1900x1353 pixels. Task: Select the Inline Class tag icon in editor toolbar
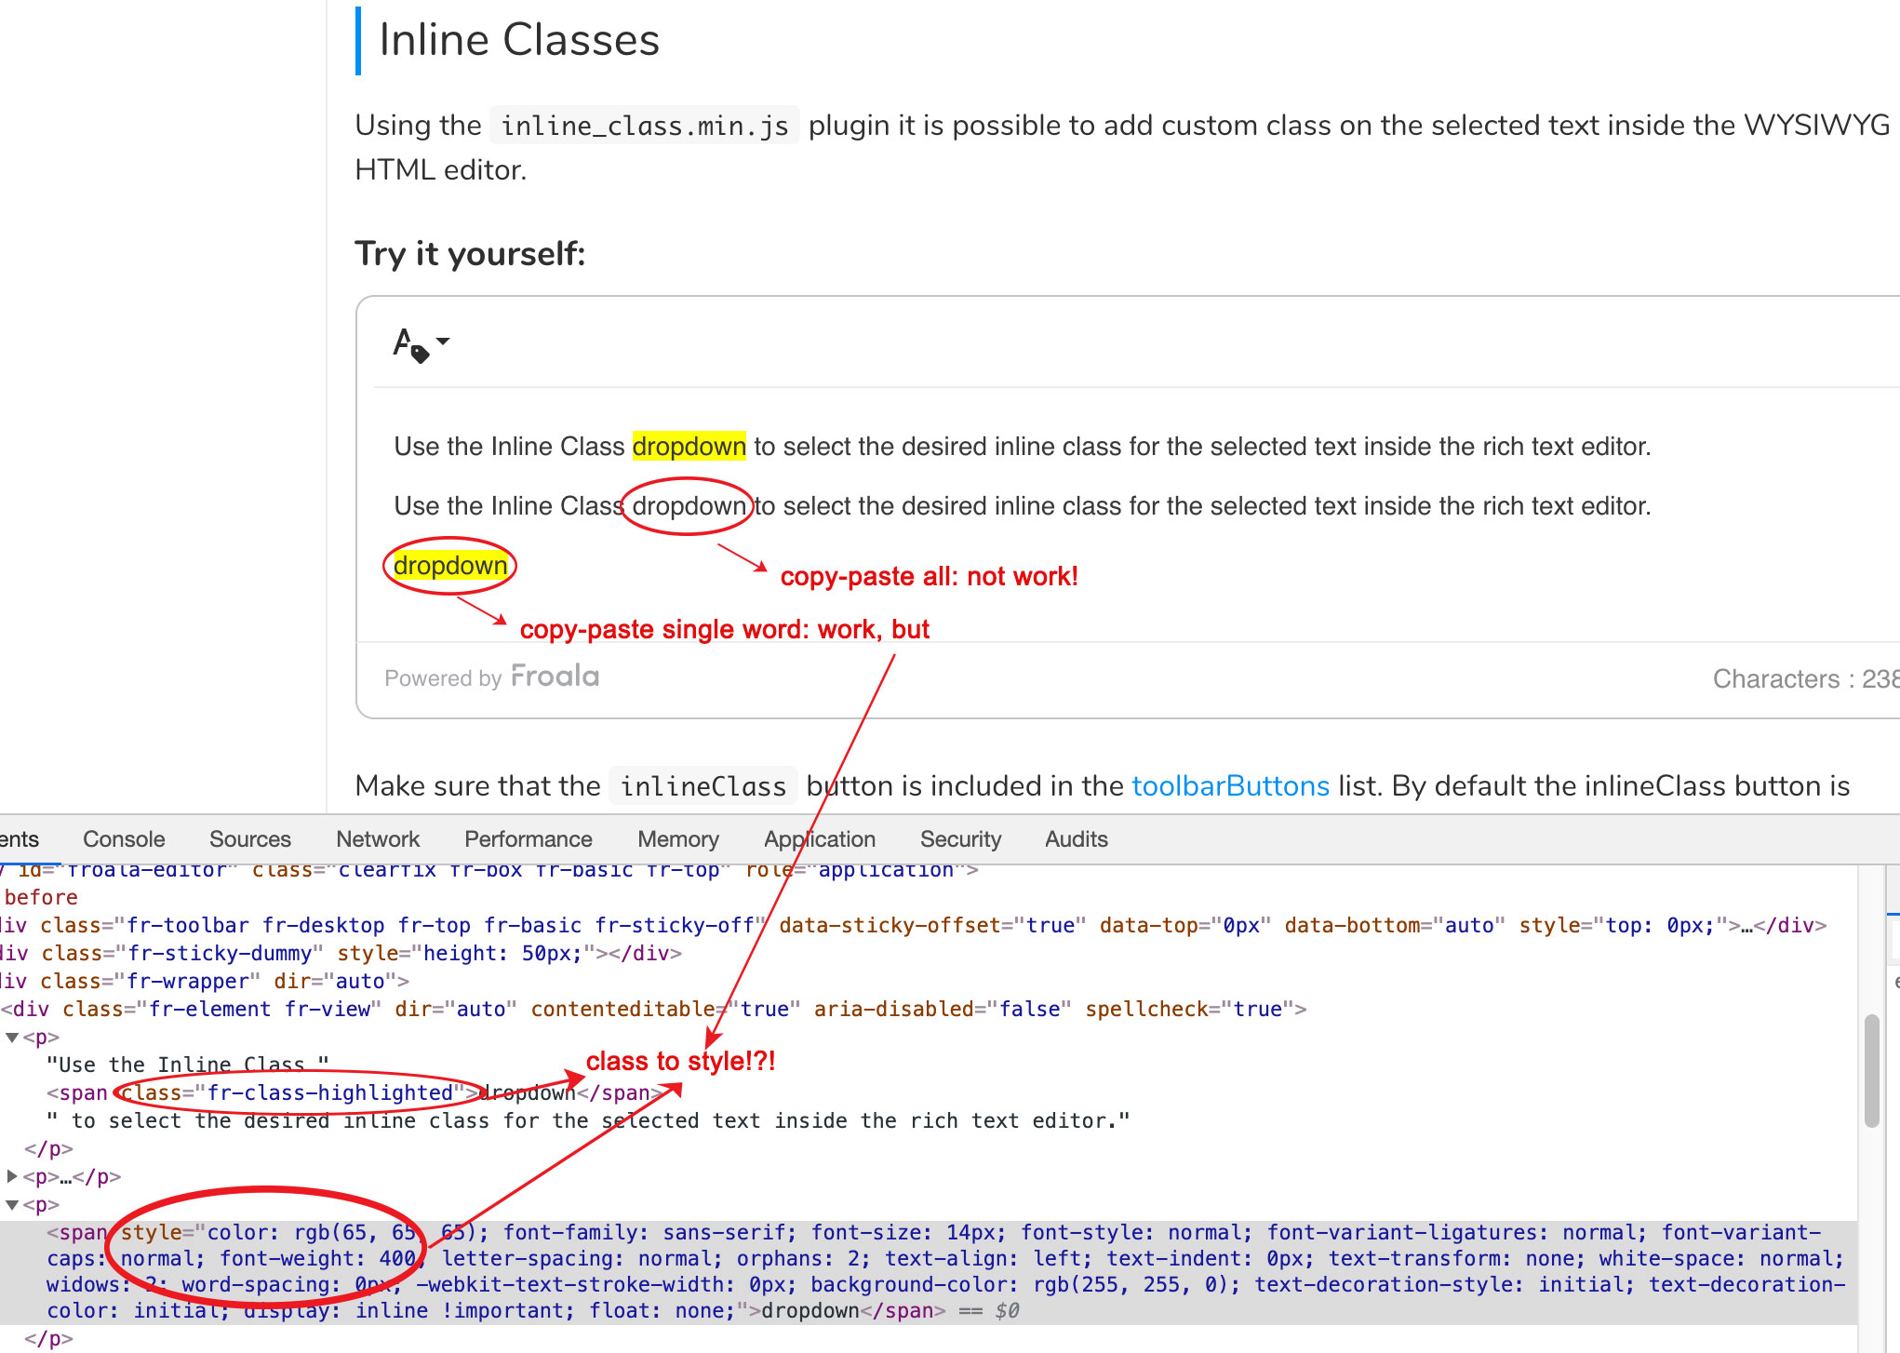click(x=409, y=342)
